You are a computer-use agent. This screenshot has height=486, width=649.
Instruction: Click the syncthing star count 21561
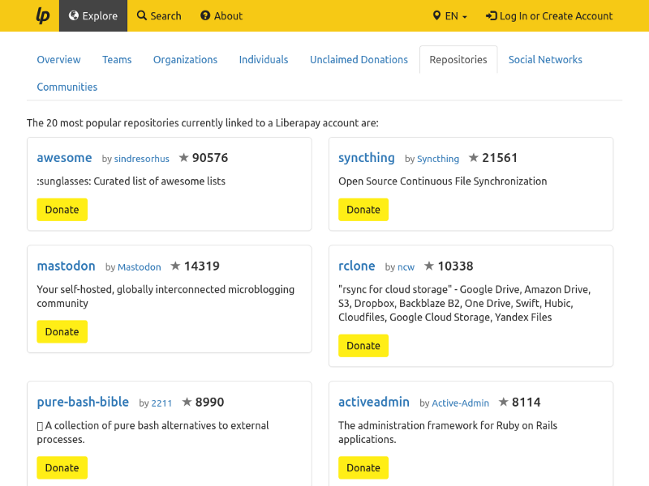[x=500, y=157]
